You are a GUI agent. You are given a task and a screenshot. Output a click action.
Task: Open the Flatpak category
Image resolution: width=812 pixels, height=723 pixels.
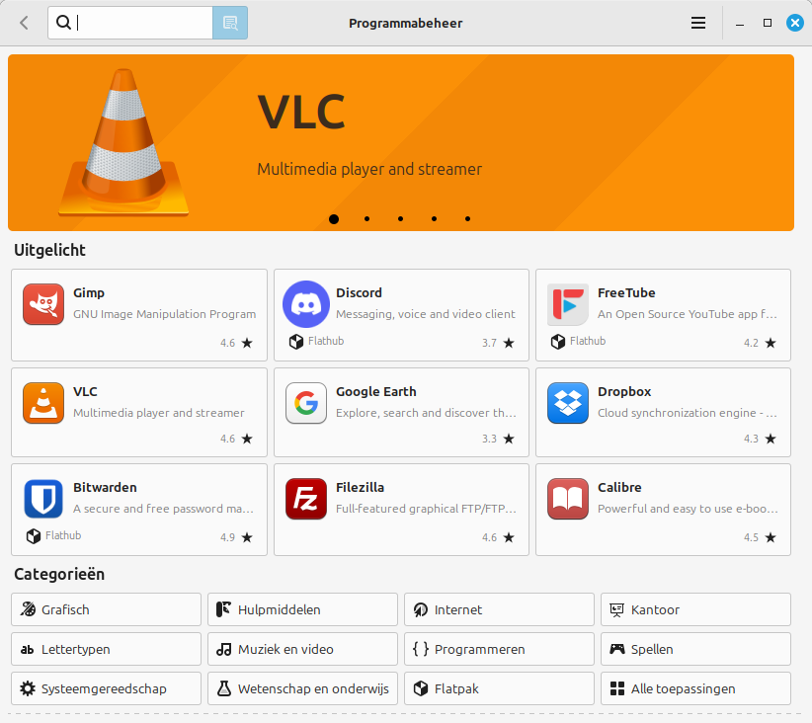tap(499, 688)
